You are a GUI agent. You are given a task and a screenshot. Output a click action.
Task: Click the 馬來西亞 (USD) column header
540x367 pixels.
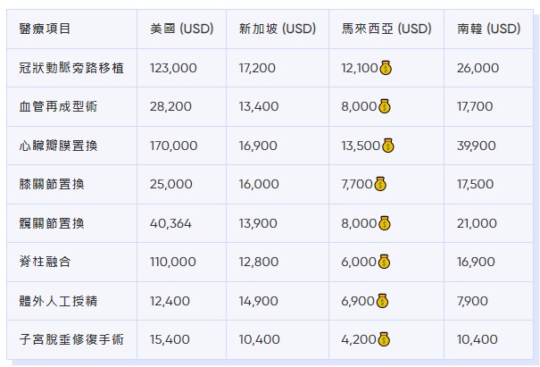pyautogui.click(x=386, y=29)
